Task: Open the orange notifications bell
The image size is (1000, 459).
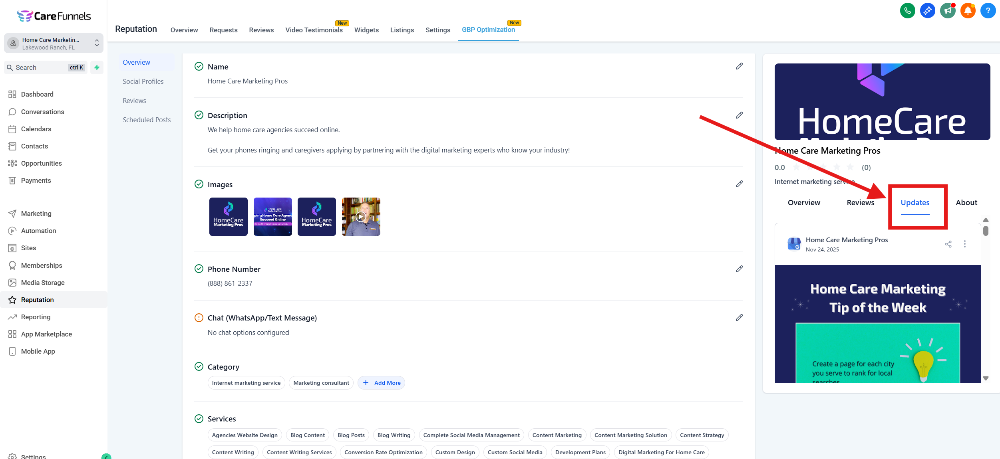Action: (968, 11)
